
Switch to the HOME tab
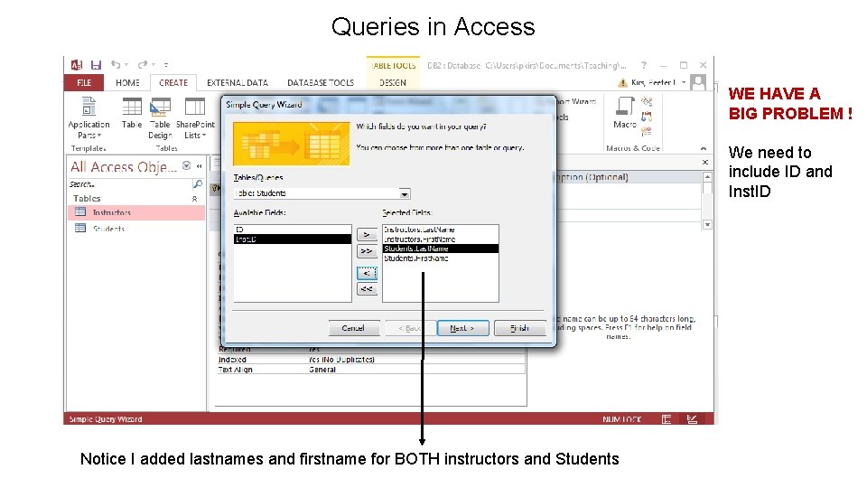(x=127, y=82)
